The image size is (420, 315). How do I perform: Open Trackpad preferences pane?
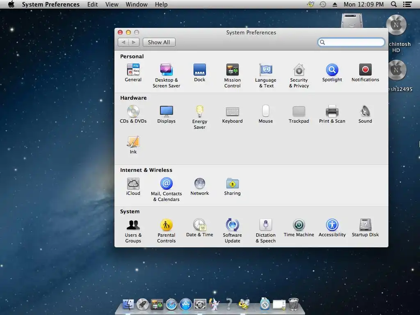click(299, 114)
